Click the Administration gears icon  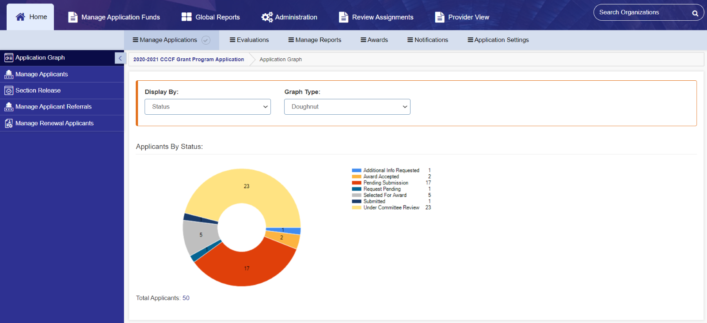click(x=267, y=17)
